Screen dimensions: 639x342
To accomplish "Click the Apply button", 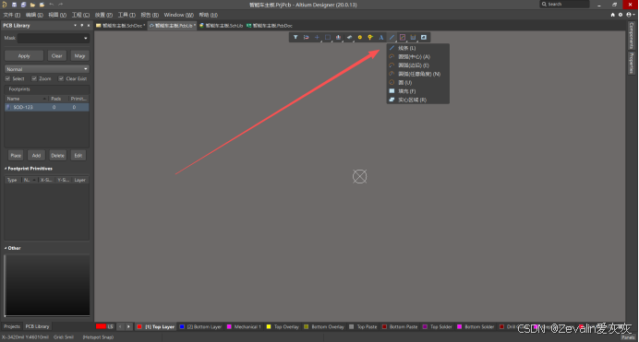I will (x=24, y=55).
